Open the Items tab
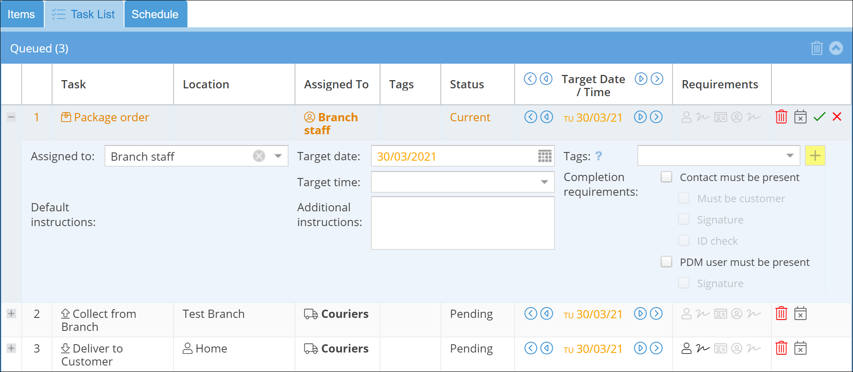The image size is (853, 372). point(21,14)
